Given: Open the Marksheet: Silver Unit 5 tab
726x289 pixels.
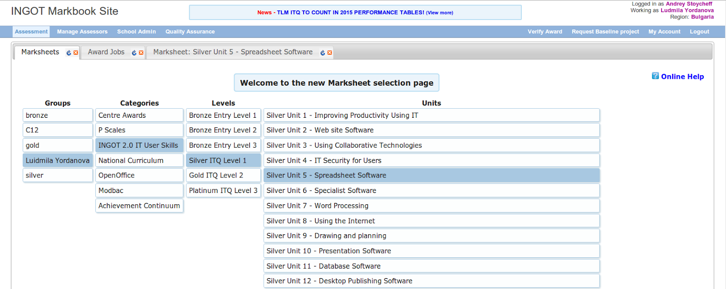Looking at the screenshot, I should tap(233, 52).
